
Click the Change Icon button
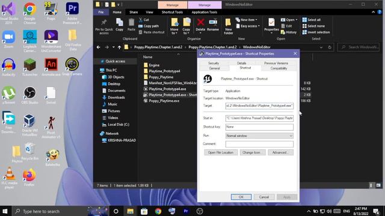click(x=253, y=152)
